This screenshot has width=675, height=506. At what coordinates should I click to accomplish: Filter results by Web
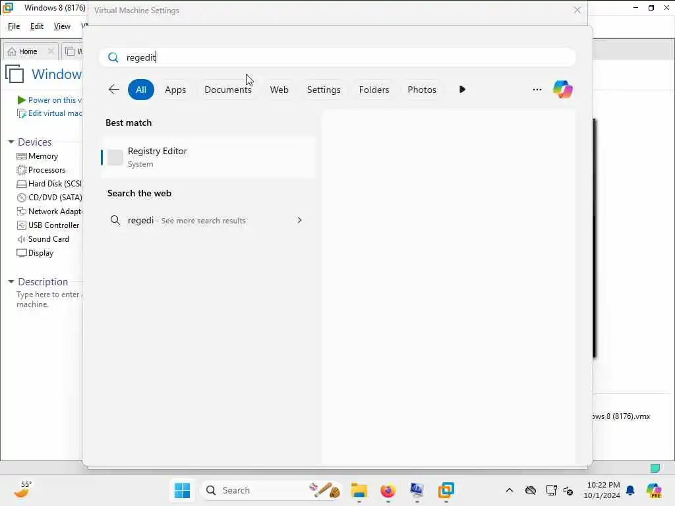(279, 90)
